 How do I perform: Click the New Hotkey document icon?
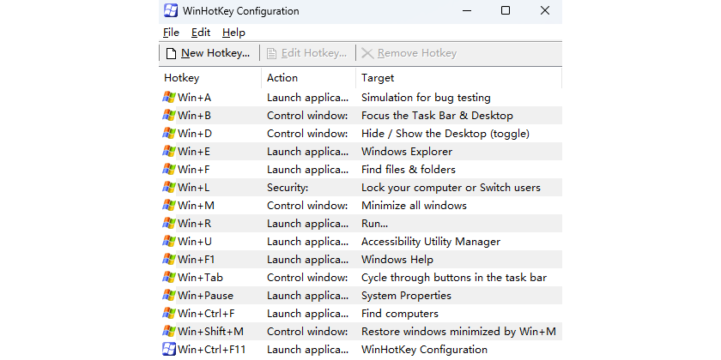tap(170, 53)
